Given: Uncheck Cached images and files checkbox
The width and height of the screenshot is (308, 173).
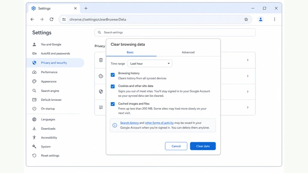Looking at the screenshot, I should (x=113, y=104).
